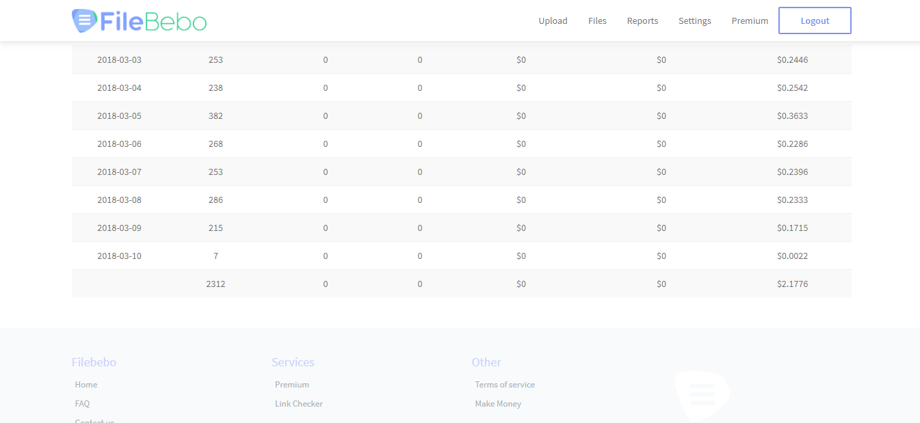Viewport: 920px width, 423px height.
Task: Go to Files in navigation
Action: point(597,21)
